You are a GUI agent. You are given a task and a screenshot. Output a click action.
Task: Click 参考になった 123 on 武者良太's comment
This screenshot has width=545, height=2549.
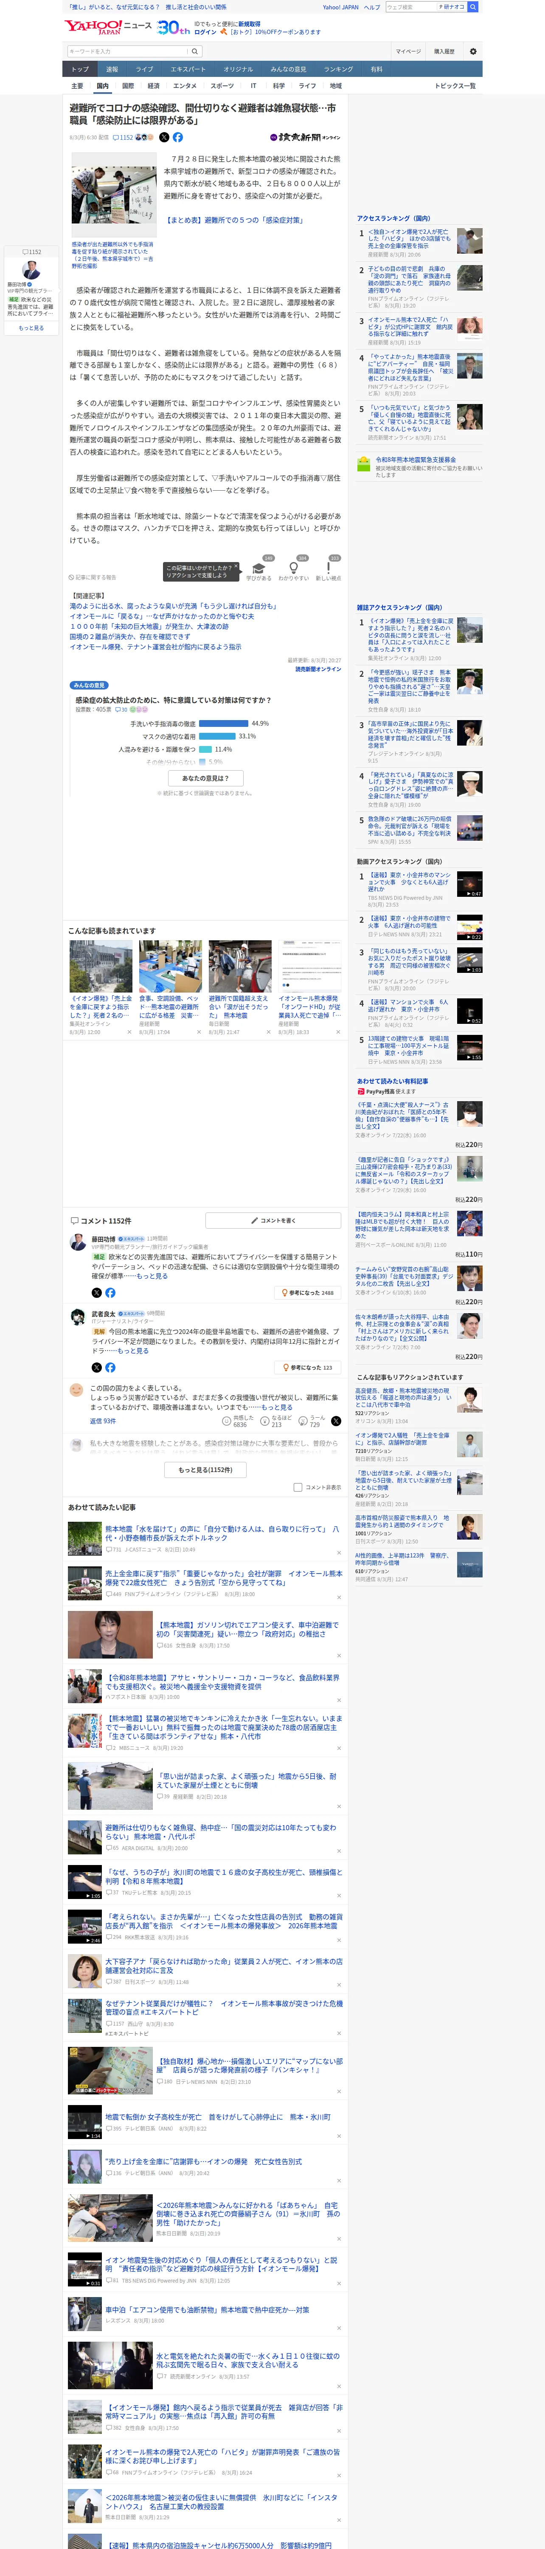coord(308,1368)
